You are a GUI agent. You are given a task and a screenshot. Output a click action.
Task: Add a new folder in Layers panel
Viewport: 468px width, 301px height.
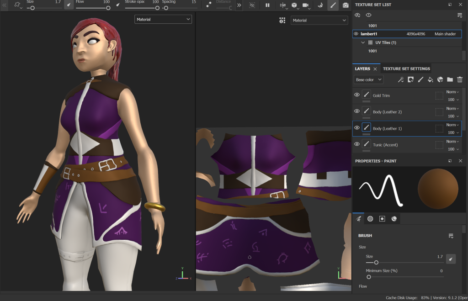[x=450, y=79]
